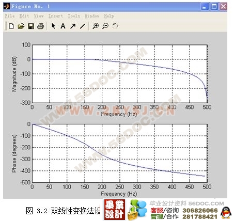Open a file with the folder icon

tap(21, 26)
